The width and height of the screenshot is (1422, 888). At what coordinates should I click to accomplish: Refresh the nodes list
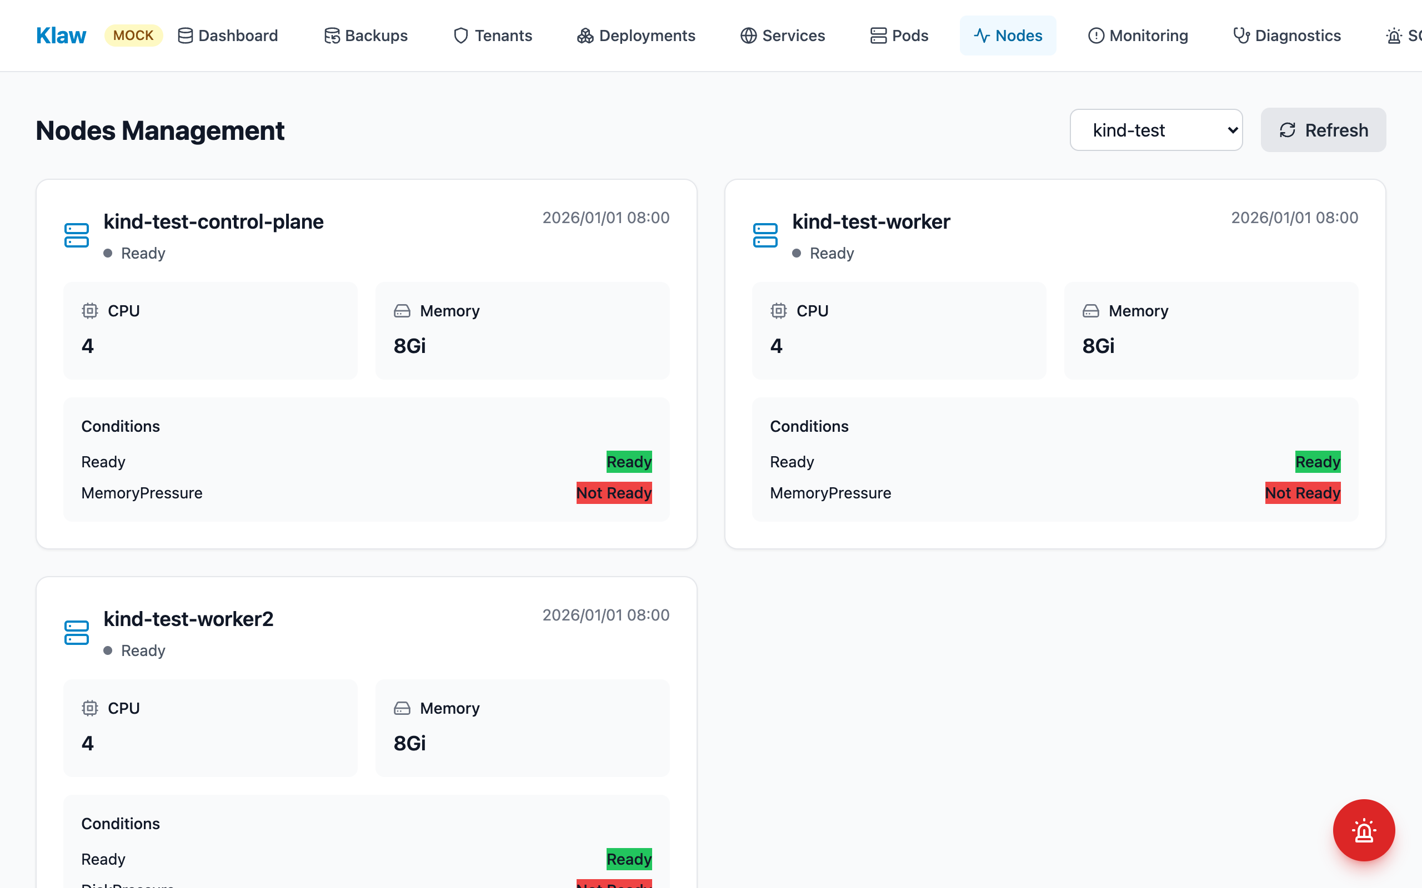pos(1323,130)
